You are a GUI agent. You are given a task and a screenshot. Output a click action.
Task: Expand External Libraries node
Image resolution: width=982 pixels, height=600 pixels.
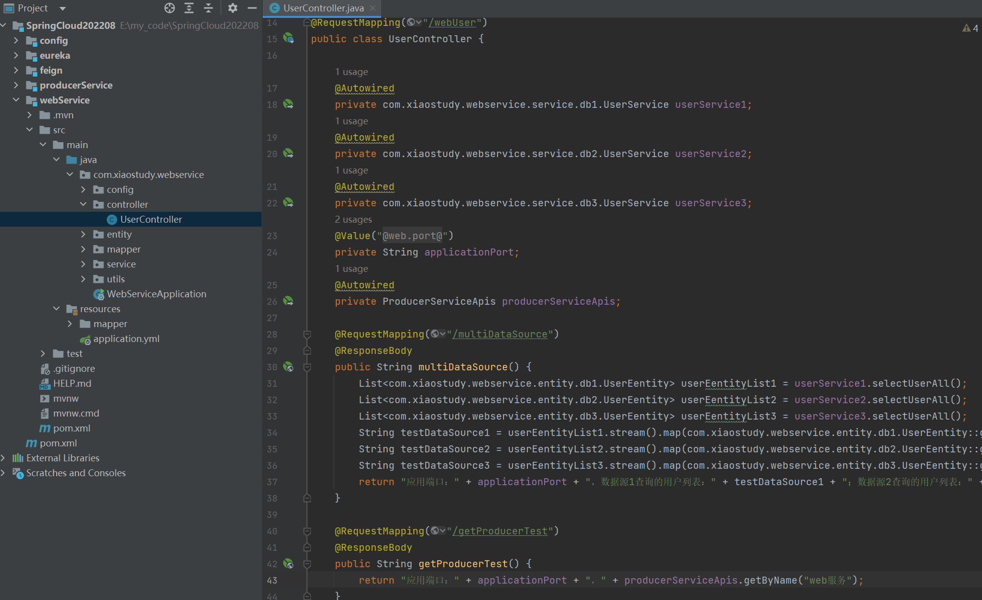(x=3, y=458)
